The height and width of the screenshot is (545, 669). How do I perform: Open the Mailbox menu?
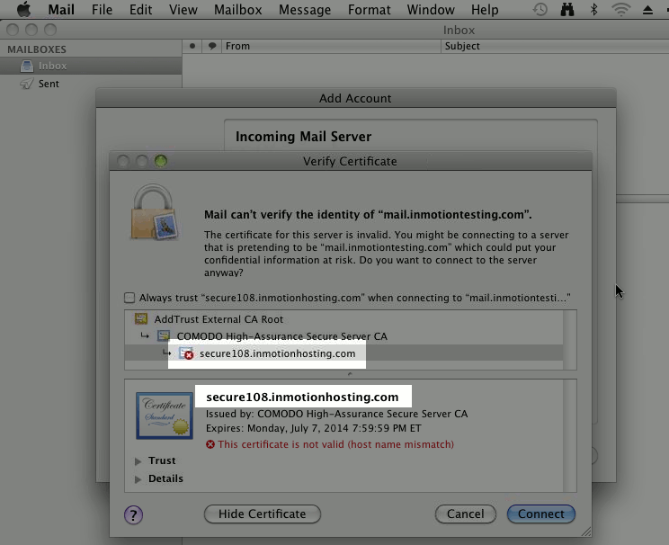[x=237, y=9]
